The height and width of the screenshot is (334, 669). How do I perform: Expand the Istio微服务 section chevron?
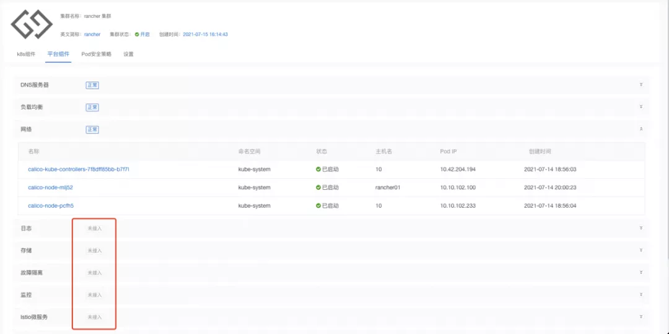click(641, 317)
